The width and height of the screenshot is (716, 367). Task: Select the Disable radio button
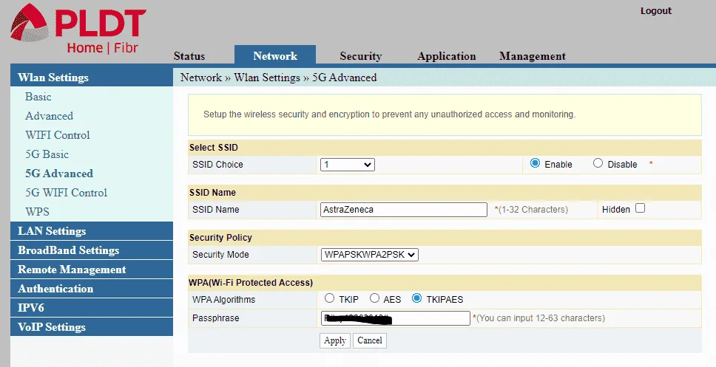598,163
